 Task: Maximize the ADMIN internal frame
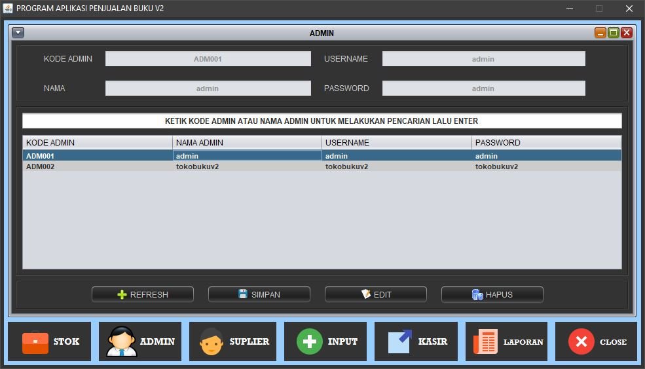[x=614, y=33]
